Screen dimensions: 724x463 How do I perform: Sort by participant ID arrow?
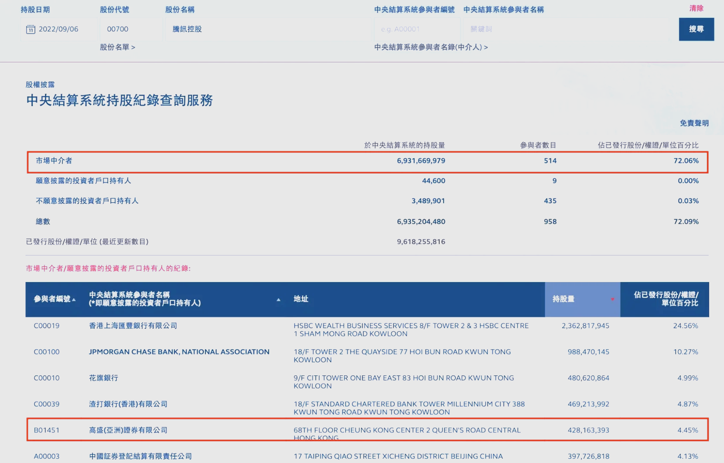[74, 300]
